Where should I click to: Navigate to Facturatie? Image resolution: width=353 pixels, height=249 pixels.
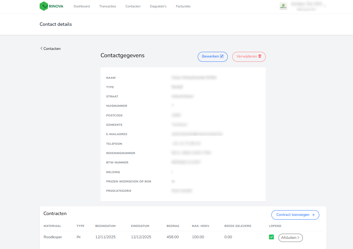coord(183,6)
